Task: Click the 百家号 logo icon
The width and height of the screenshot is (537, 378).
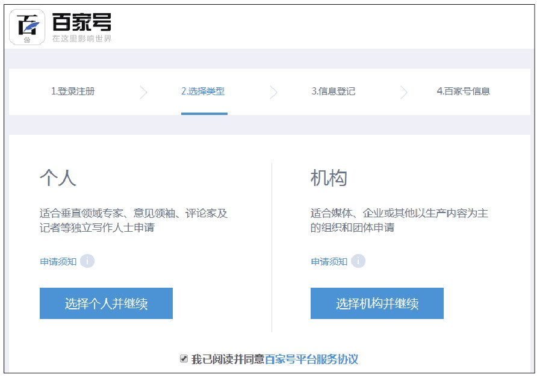Action: [26, 26]
